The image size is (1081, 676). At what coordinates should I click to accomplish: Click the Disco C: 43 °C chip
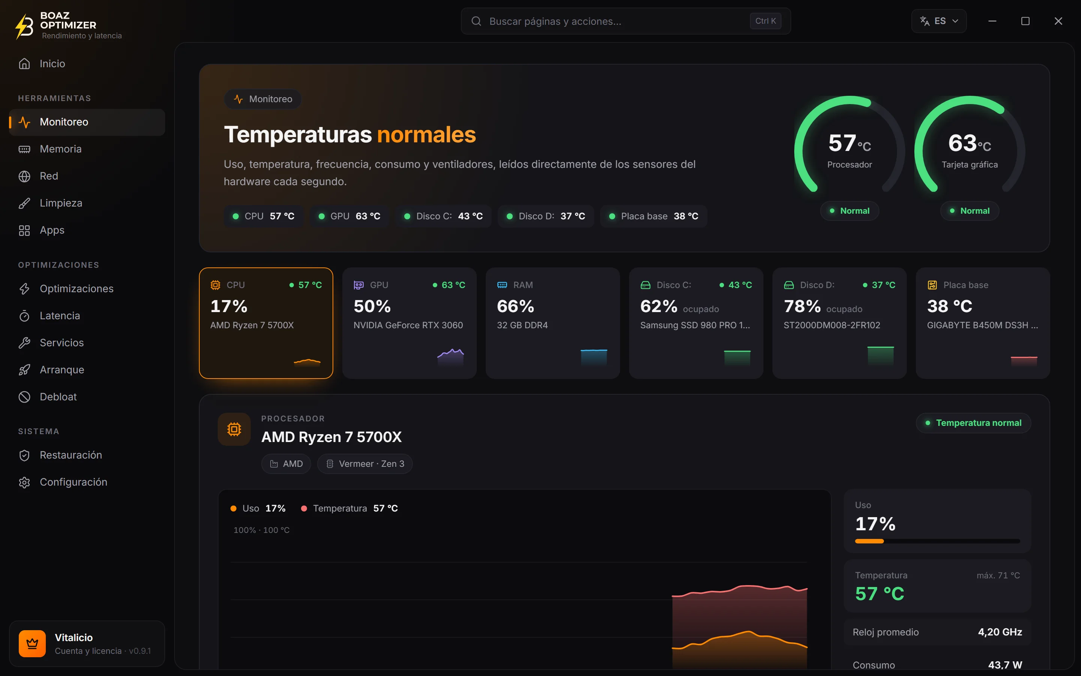point(443,216)
